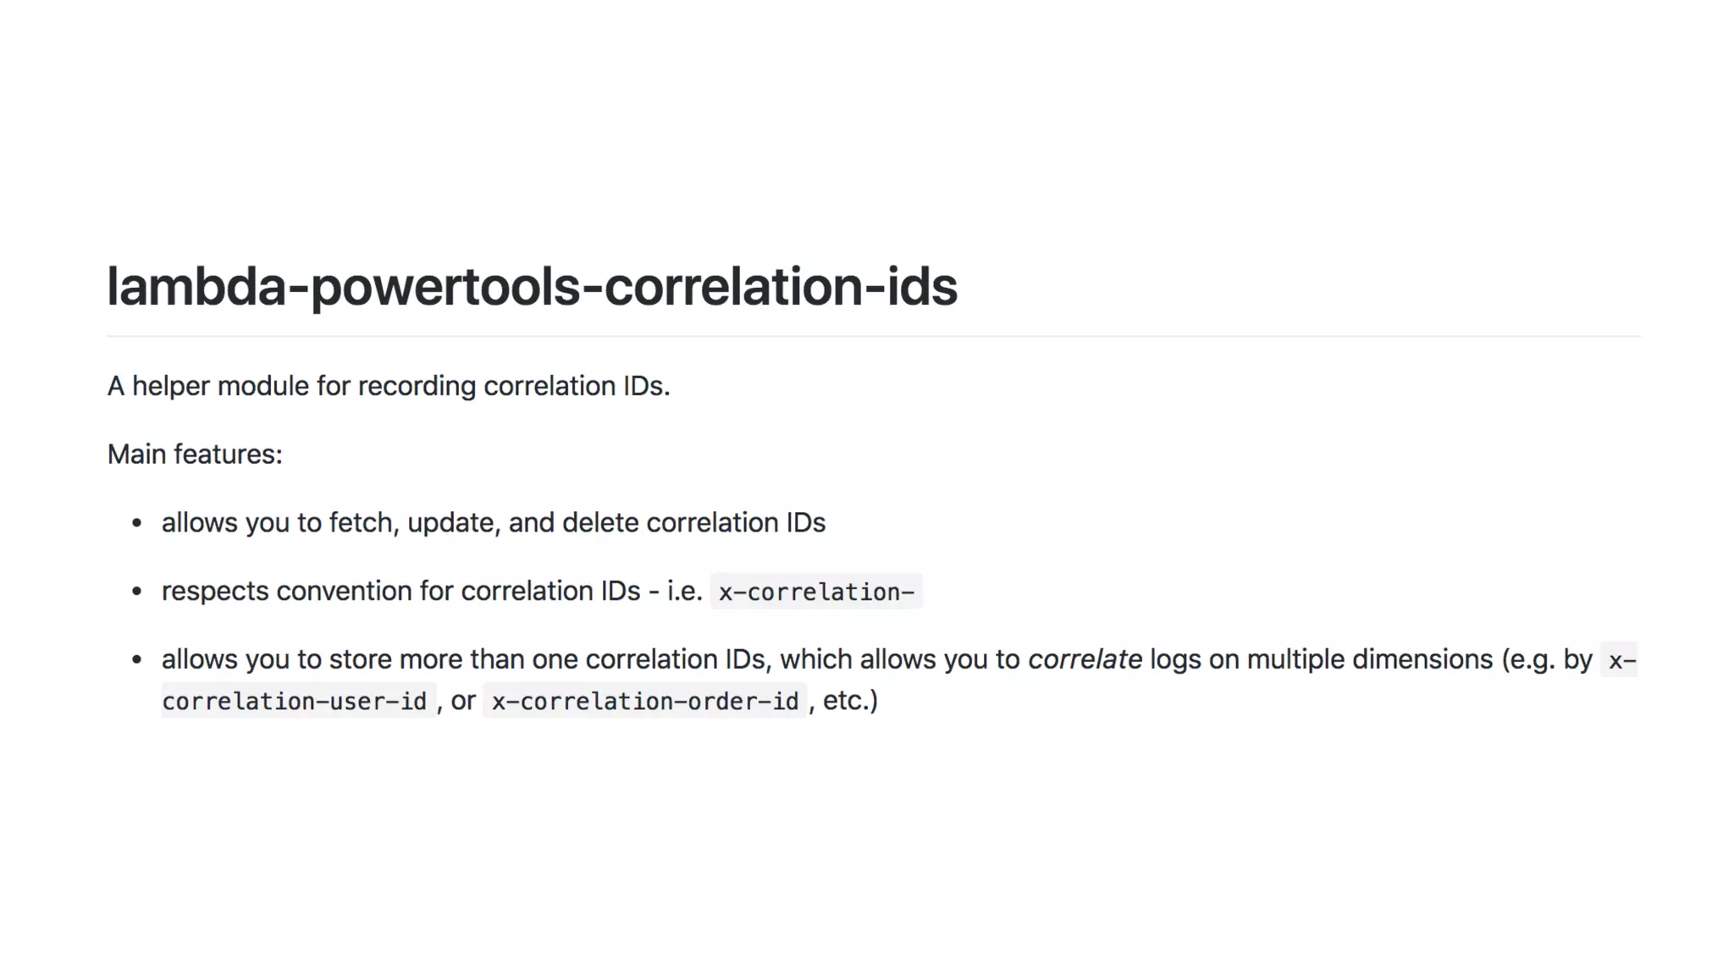Click the bullet dot before 'allows you to store'
The height and width of the screenshot is (975, 1734).
pyautogui.click(x=137, y=659)
